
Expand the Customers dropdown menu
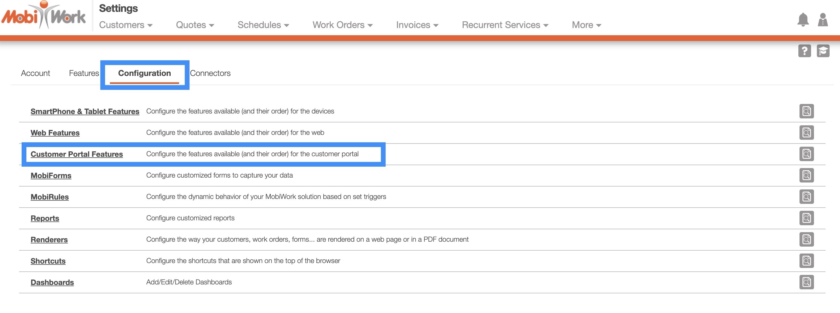pyautogui.click(x=126, y=25)
